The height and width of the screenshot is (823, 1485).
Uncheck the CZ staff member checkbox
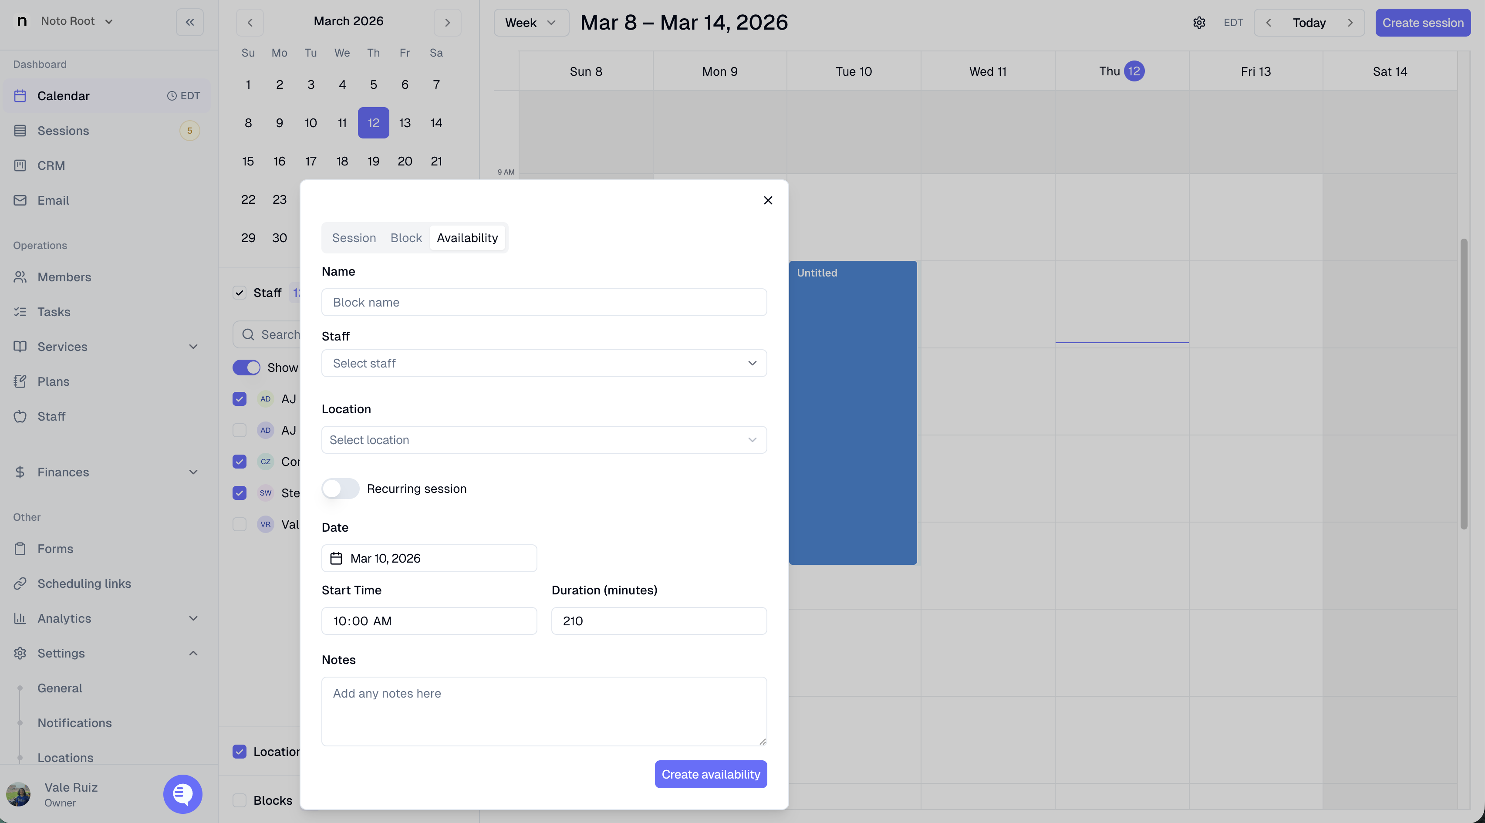coord(239,462)
